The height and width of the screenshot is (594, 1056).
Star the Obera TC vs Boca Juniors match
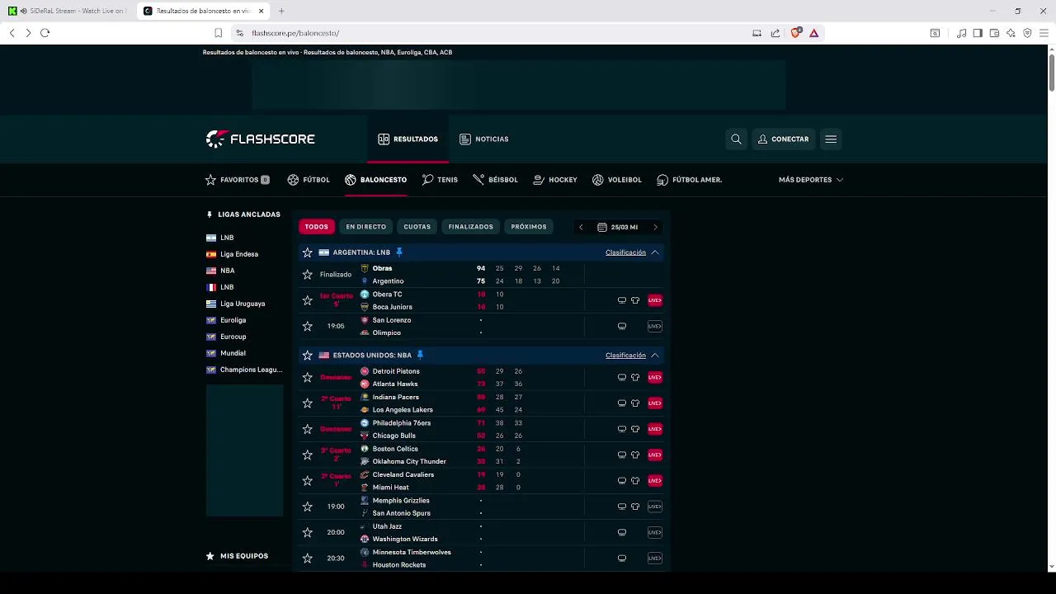pyautogui.click(x=308, y=300)
